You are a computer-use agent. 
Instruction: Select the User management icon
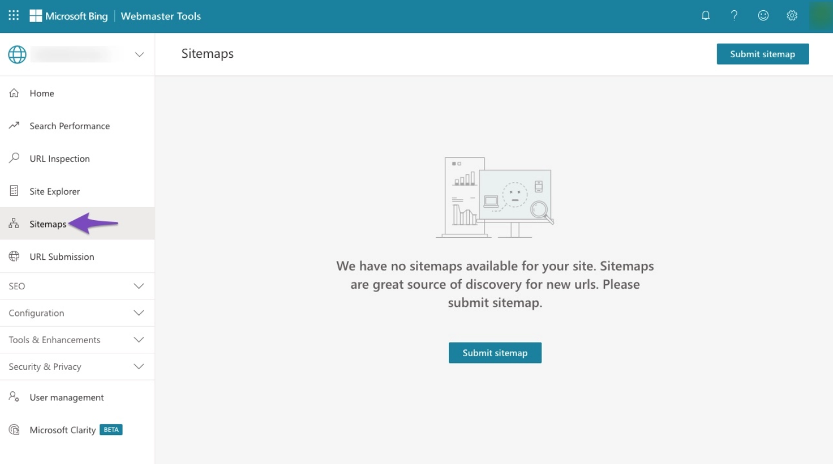(14, 397)
